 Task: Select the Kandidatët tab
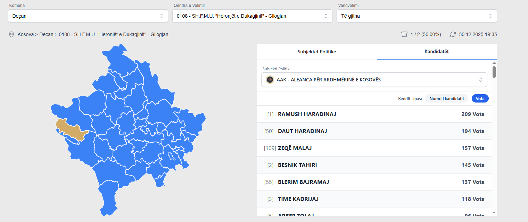point(437,51)
